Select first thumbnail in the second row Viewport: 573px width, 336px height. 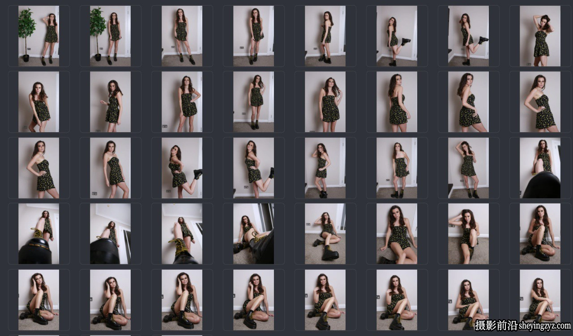(38, 102)
